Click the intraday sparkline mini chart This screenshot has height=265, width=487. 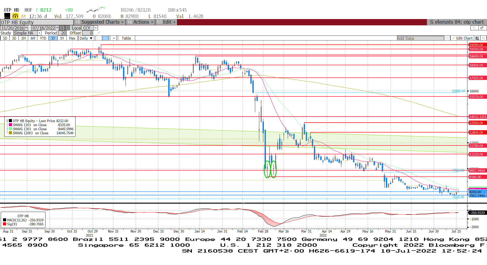[x=95, y=10]
